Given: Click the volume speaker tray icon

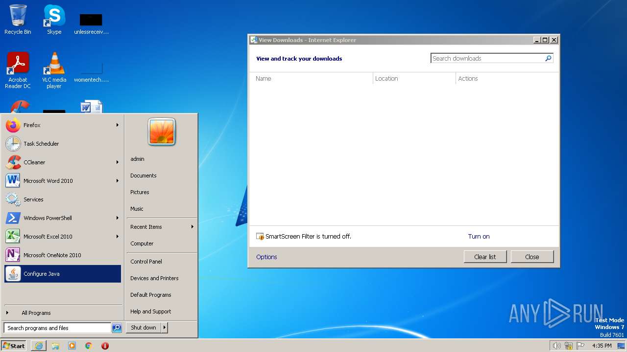Looking at the screenshot, I should pyautogui.click(x=556, y=346).
